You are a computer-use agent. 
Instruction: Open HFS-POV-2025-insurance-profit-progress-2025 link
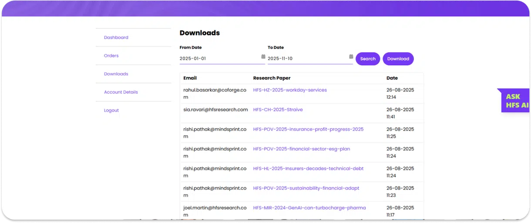tap(308, 129)
